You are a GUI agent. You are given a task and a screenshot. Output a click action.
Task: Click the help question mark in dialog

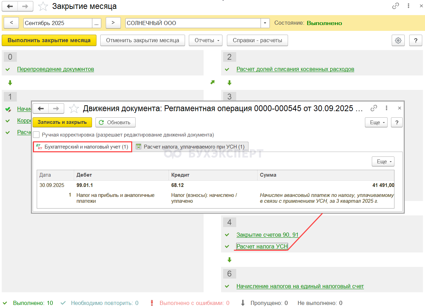pyautogui.click(x=397, y=122)
